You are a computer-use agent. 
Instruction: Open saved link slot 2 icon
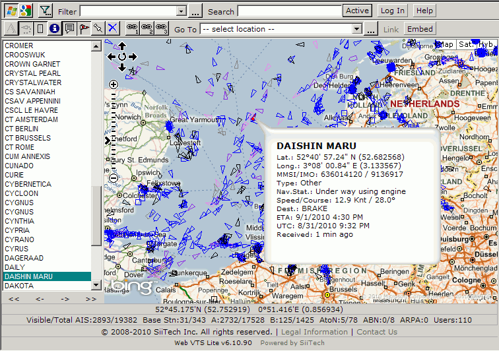(147, 28)
